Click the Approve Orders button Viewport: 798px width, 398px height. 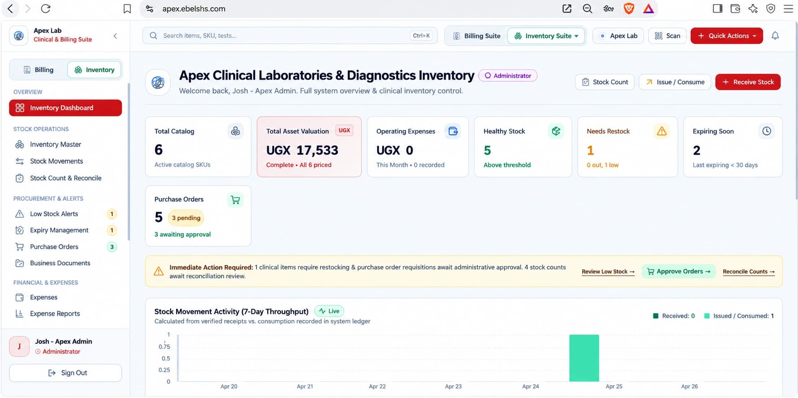pyautogui.click(x=678, y=271)
